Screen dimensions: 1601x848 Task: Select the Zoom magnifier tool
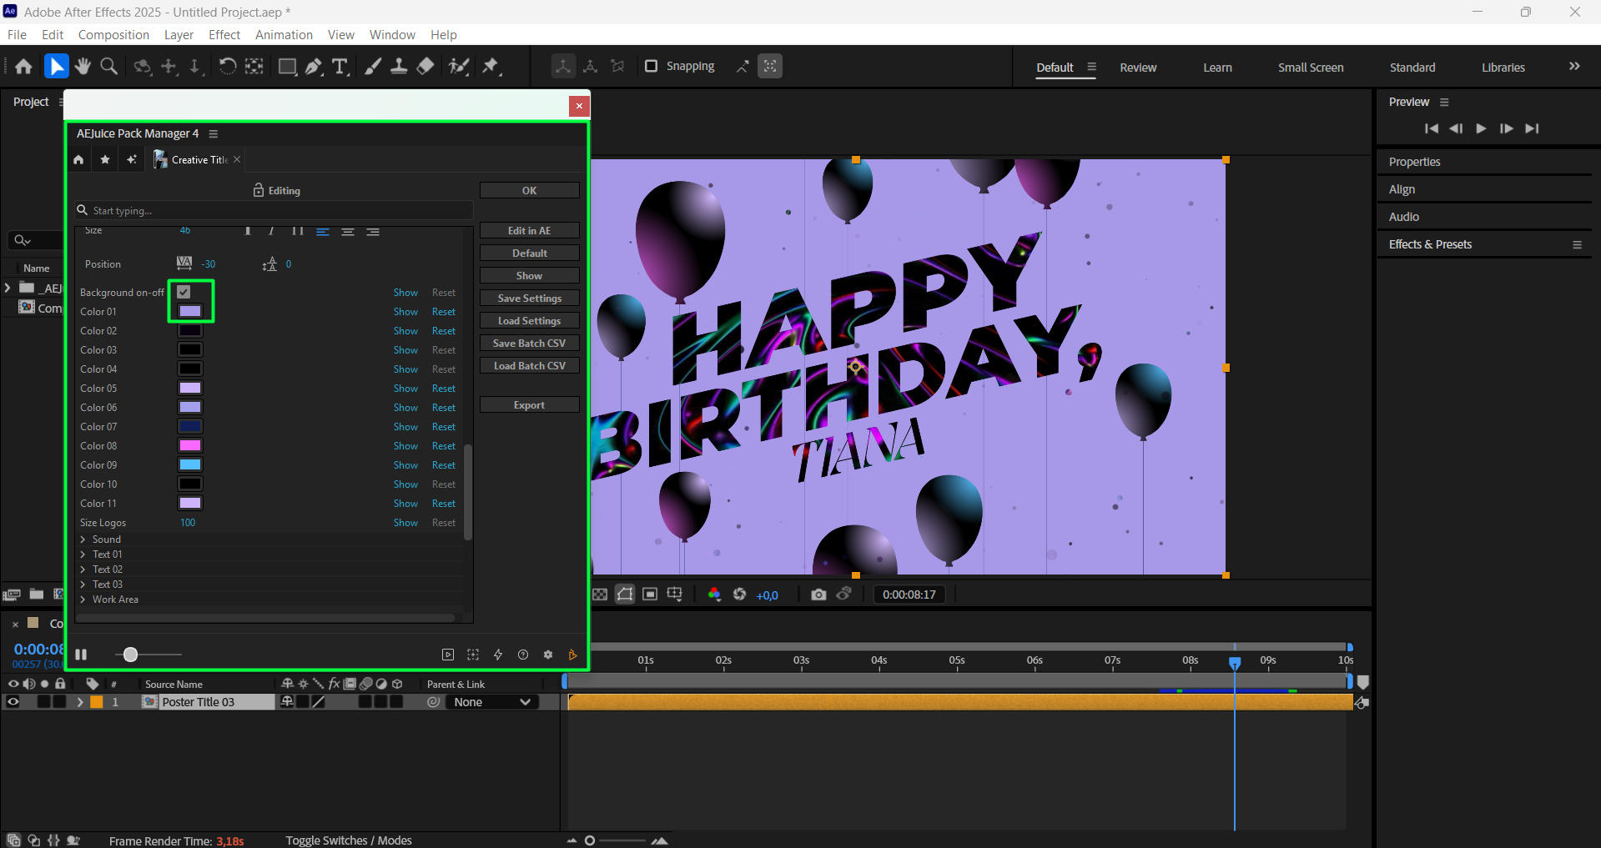(108, 67)
